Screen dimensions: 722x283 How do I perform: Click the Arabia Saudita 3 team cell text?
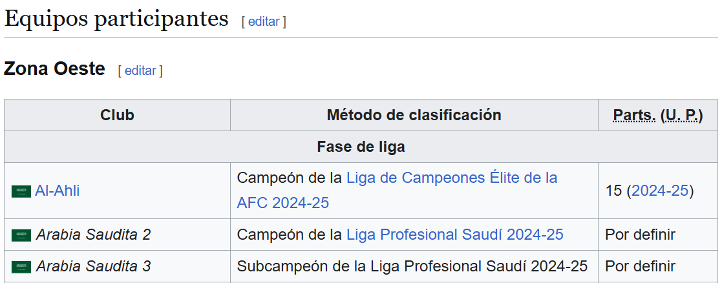pyautogui.click(x=94, y=266)
